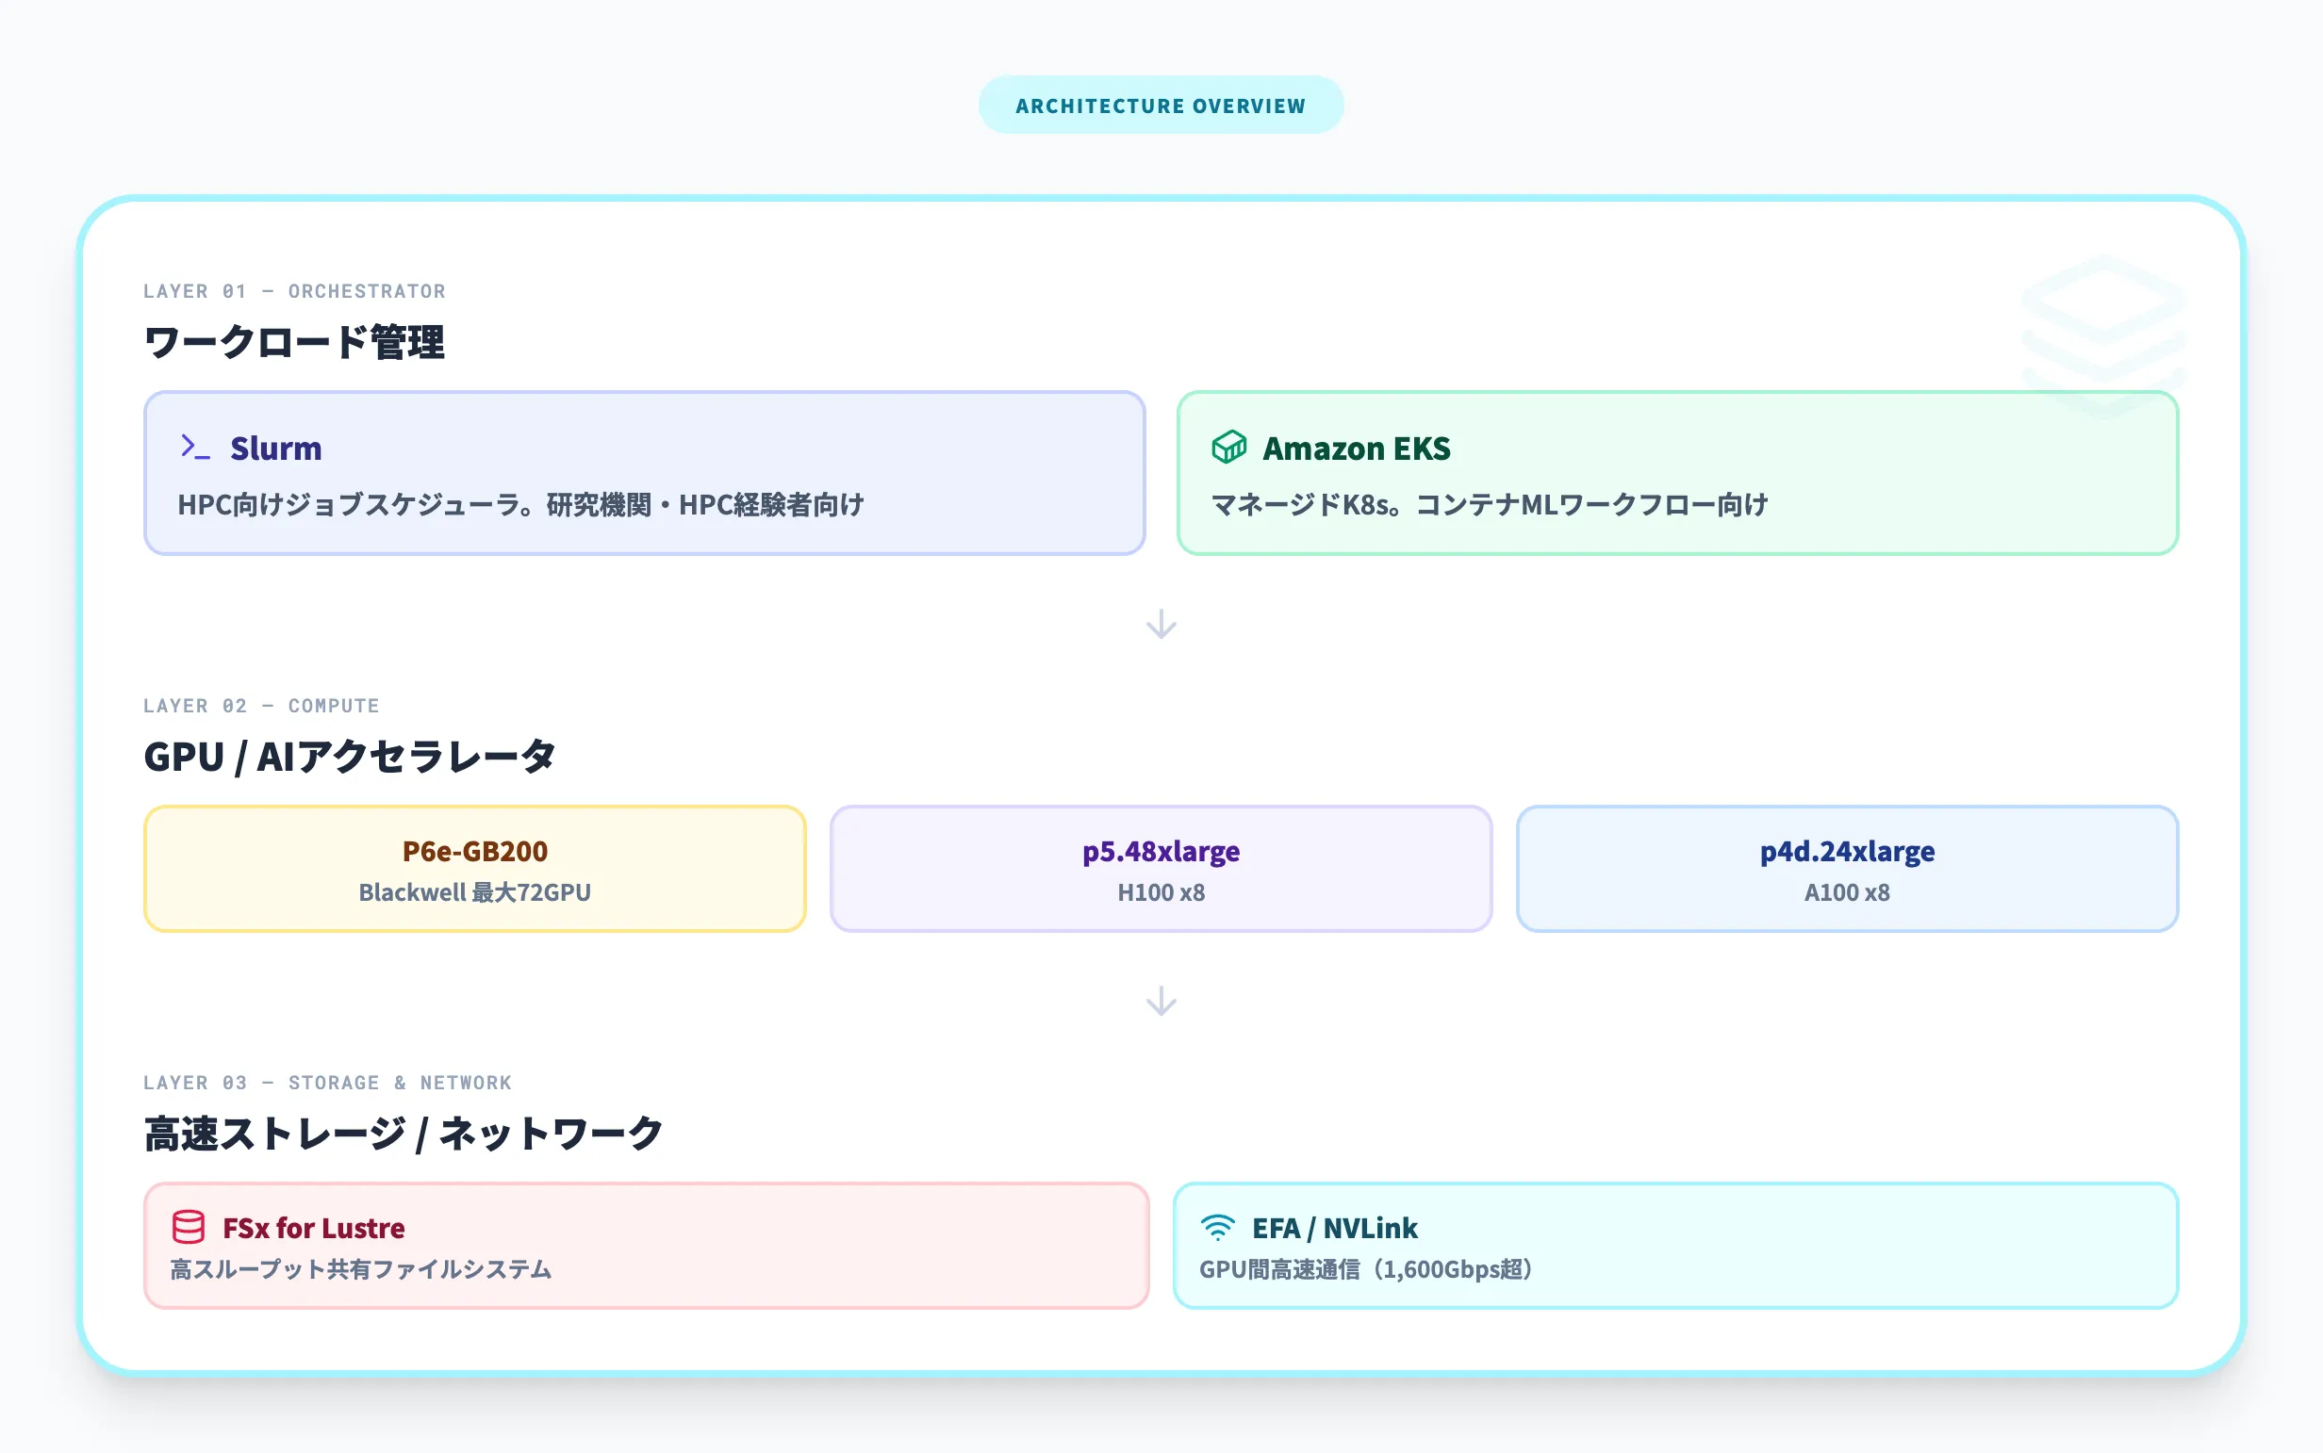This screenshot has width=2323, height=1453.
Task: Click the EFA / NVLink card
Action: [1677, 1247]
